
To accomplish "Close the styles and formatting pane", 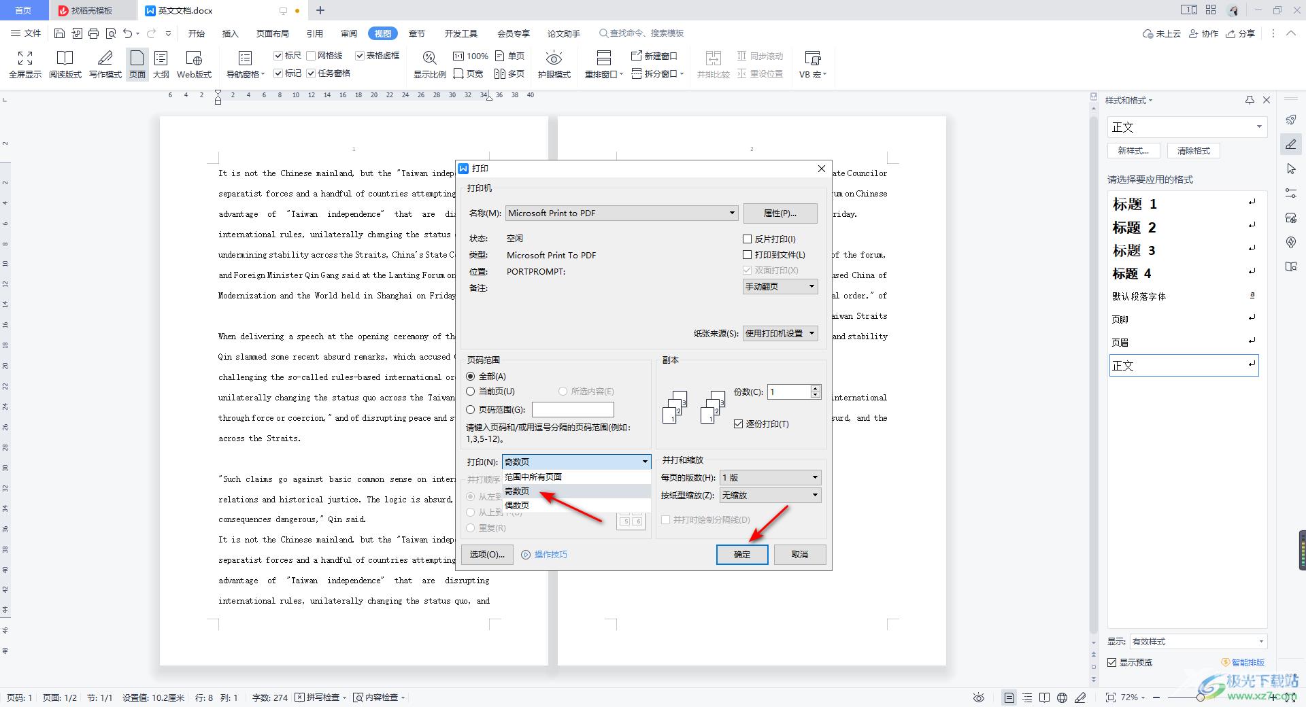I will (x=1267, y=100).
